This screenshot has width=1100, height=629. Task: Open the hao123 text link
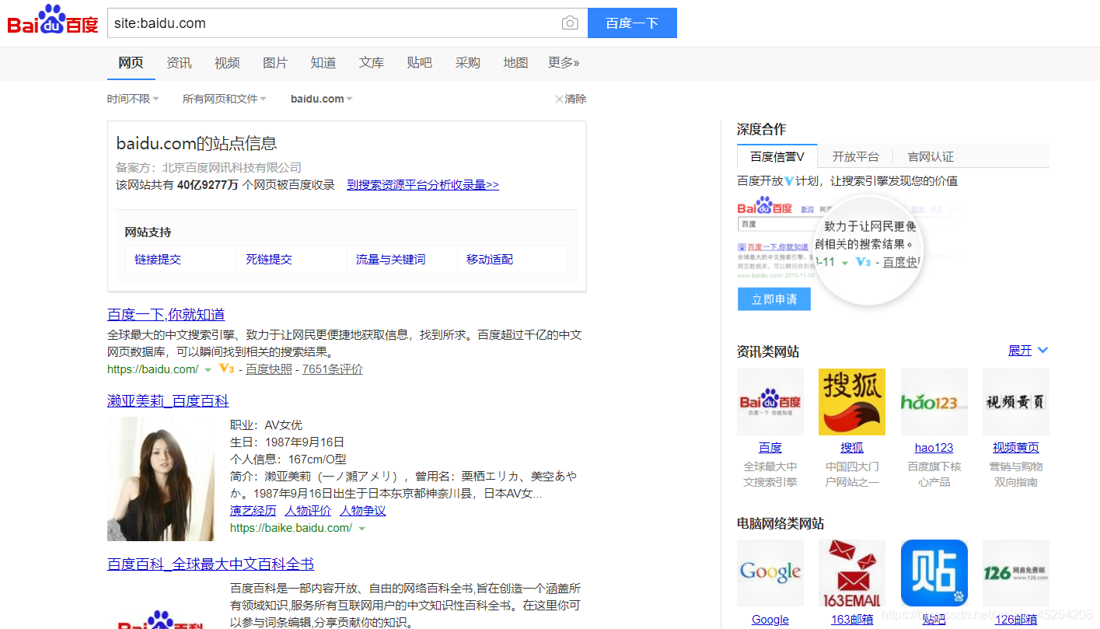[x=934, y=448]
